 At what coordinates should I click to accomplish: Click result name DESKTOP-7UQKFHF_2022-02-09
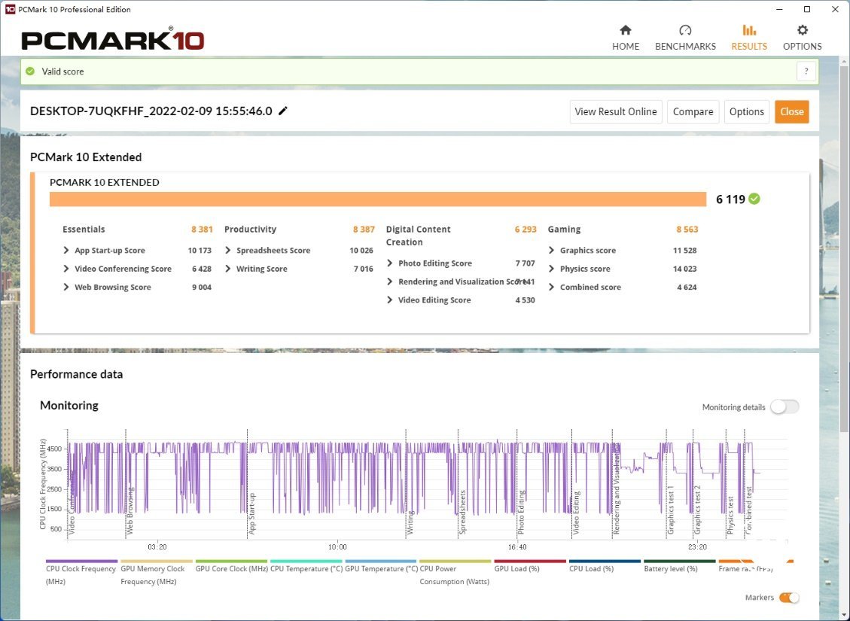pyautogui.click(x=151, y=111)
